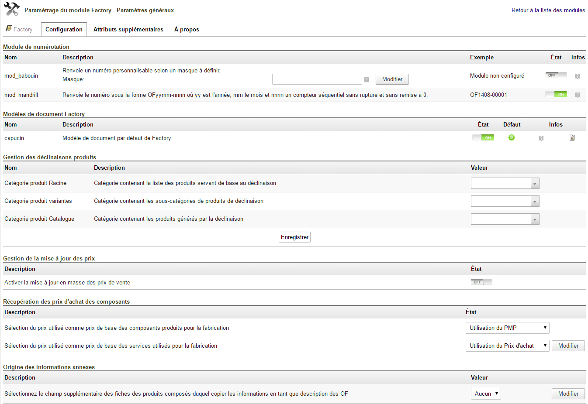The width and height of the screenshot is (588, 404).
Task: Enable the mod_babouin numbering module
Action: pyautogui.click(x=556, y=75)
